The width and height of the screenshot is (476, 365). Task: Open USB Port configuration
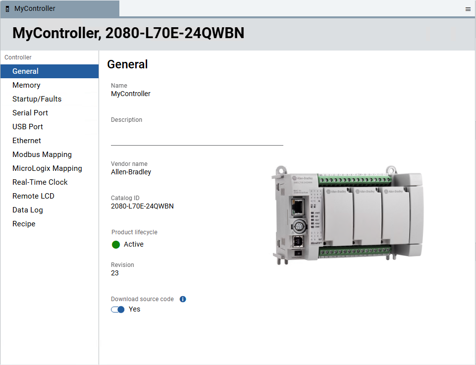pos(28,127)
